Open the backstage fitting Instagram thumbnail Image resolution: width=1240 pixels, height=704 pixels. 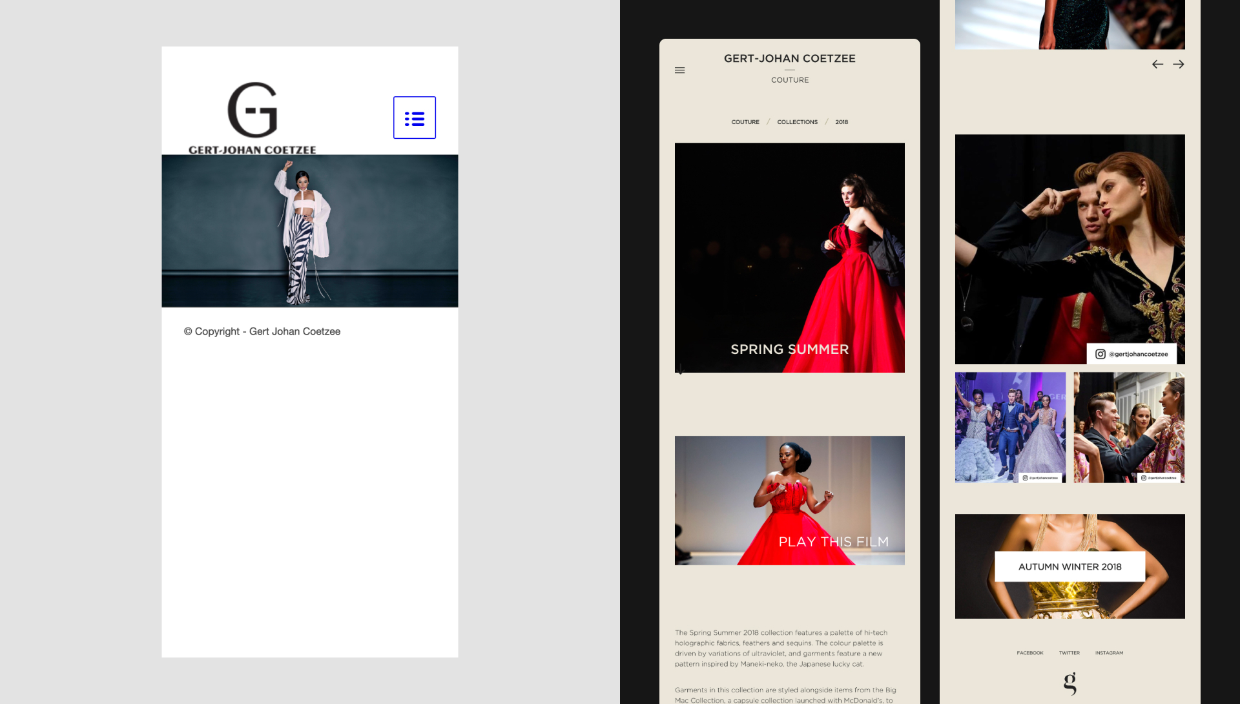[1128, 427]
